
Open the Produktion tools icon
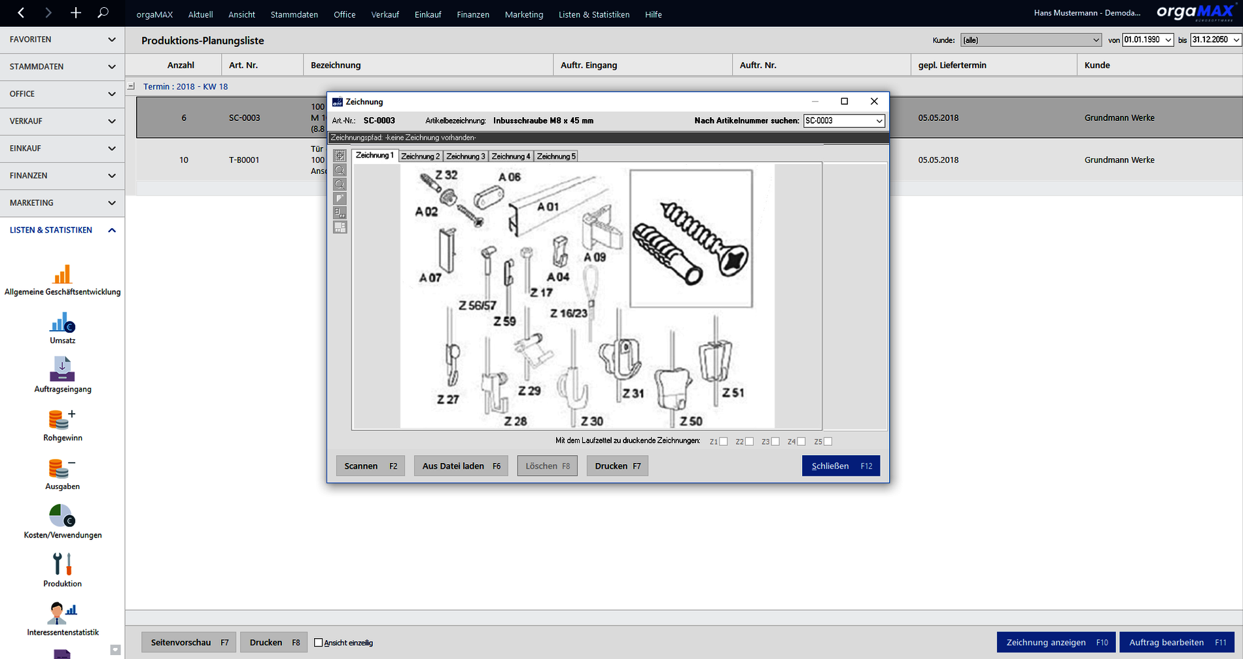click(x=63, y=564)
